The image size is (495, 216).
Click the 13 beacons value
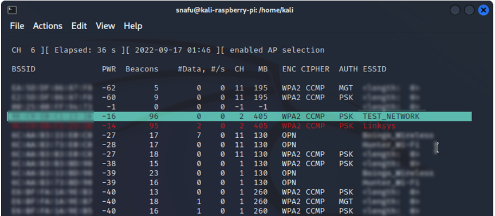[x=154, y=192]
